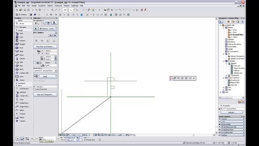Select the Door tool
The width and height of the screenshot is (259, 146).
(23, 37)
